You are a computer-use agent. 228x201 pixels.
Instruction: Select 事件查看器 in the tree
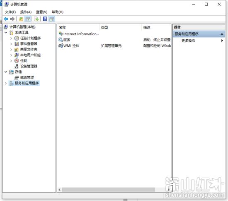29,44
